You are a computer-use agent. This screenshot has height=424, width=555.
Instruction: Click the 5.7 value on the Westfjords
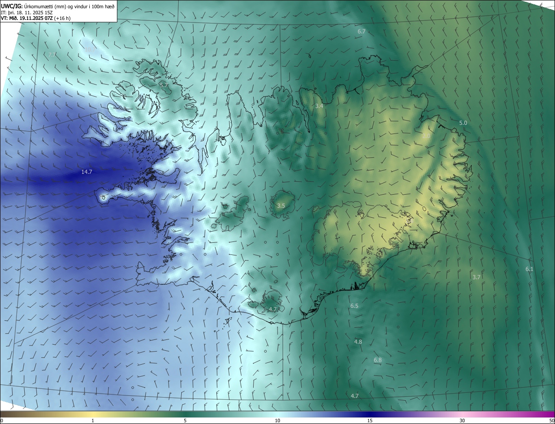[164, 85]
